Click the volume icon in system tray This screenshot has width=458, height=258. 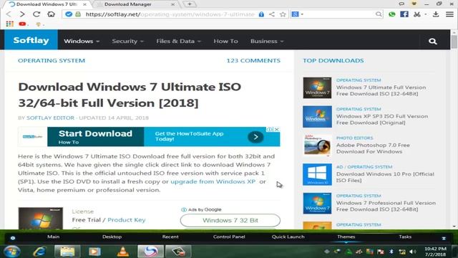413,252
